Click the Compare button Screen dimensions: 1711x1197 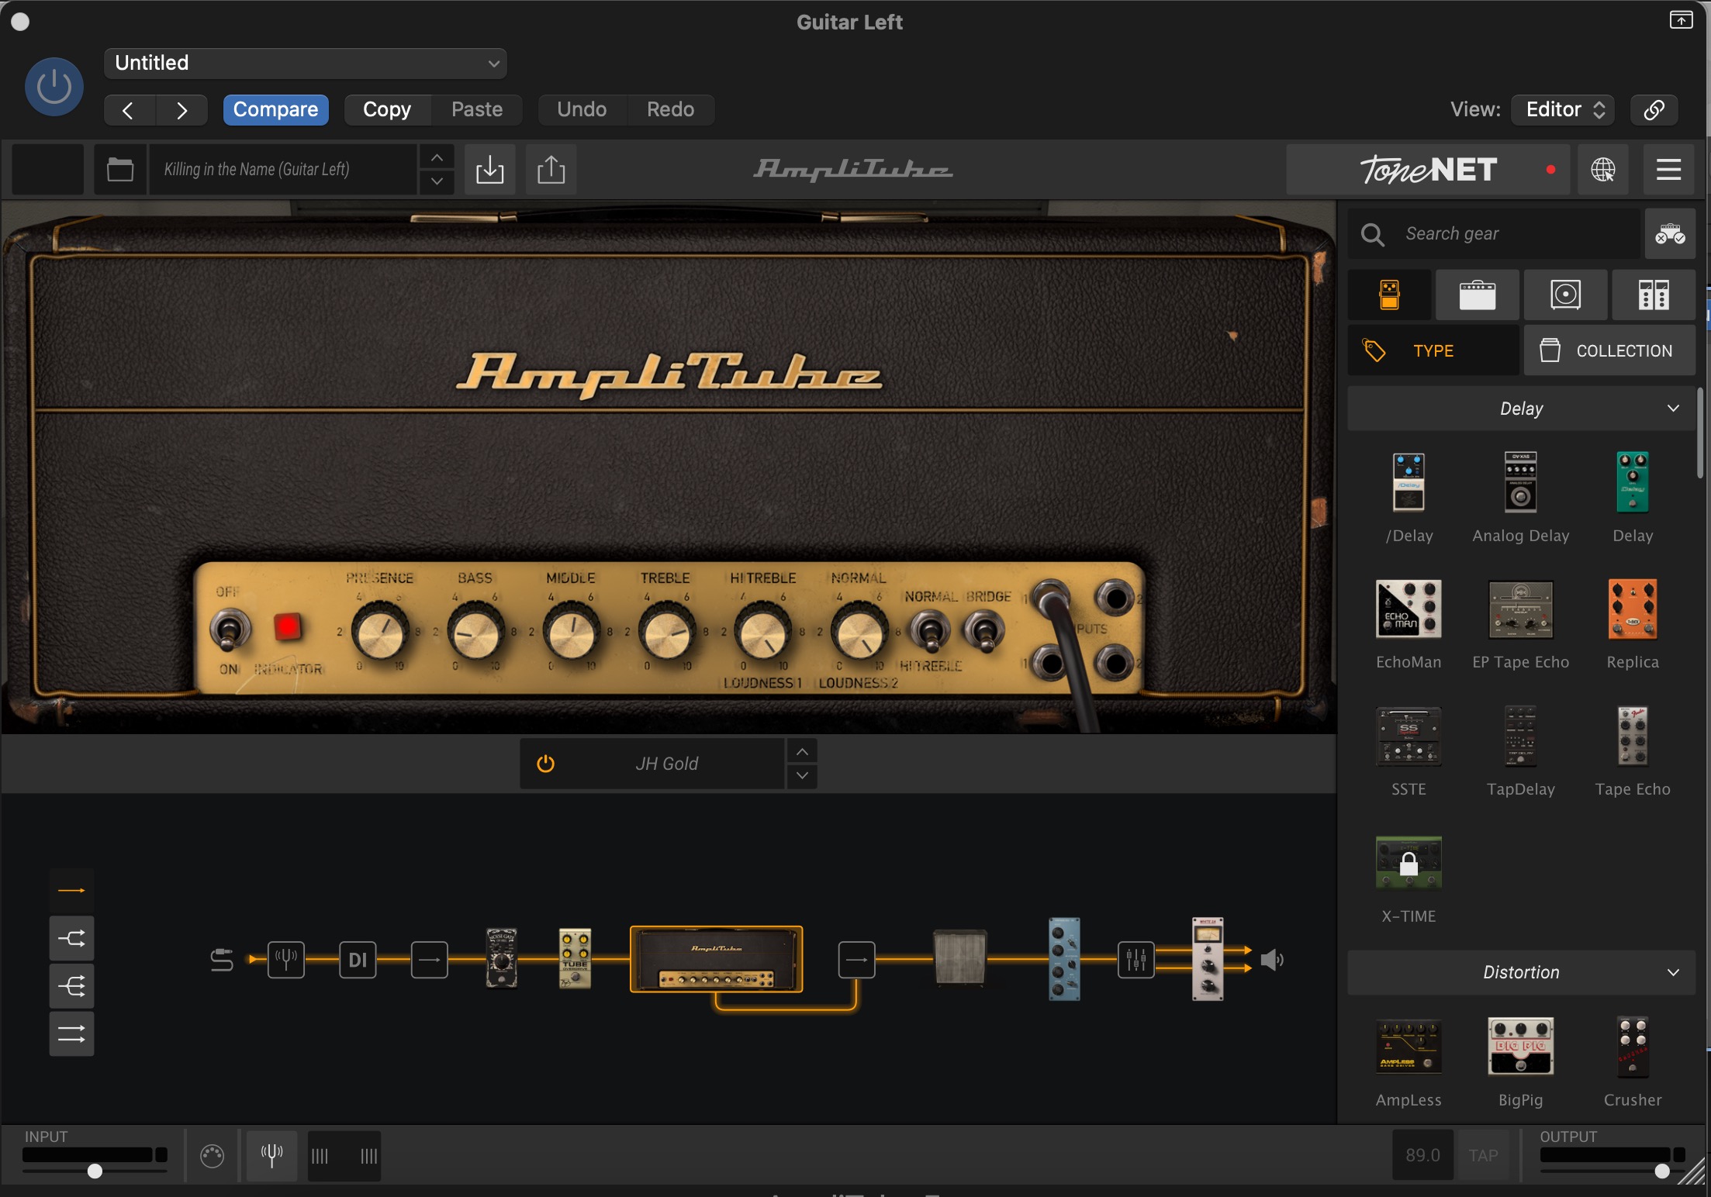coord(275,109)
